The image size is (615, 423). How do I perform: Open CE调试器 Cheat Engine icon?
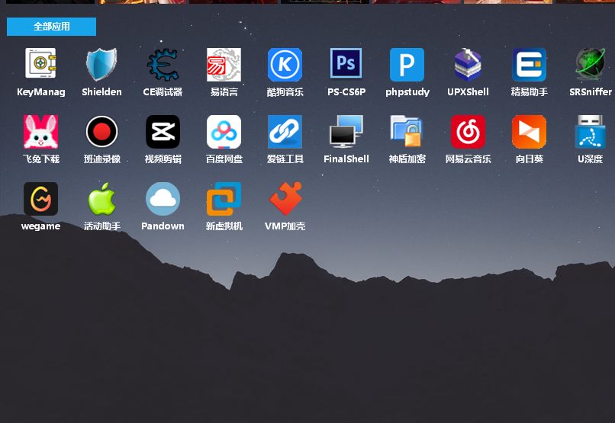tap(163, 65)
